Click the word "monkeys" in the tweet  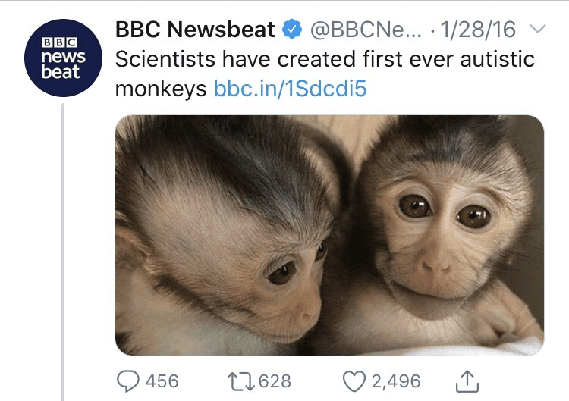(x=161, y=89)
